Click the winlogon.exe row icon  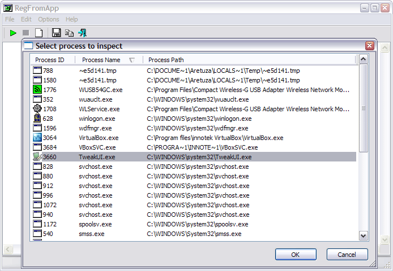pyautogui.click(x=37, y=118)
